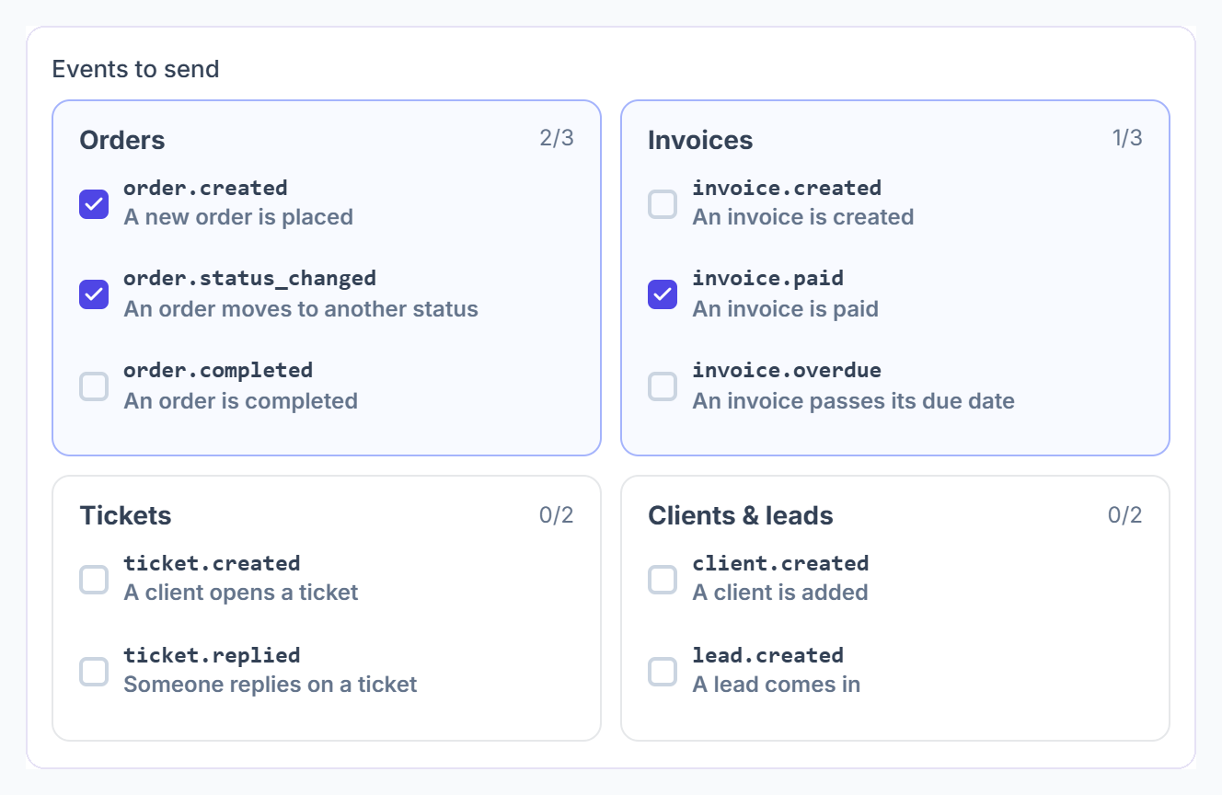Click the "Events to send" section label

[x=135, y=69]
